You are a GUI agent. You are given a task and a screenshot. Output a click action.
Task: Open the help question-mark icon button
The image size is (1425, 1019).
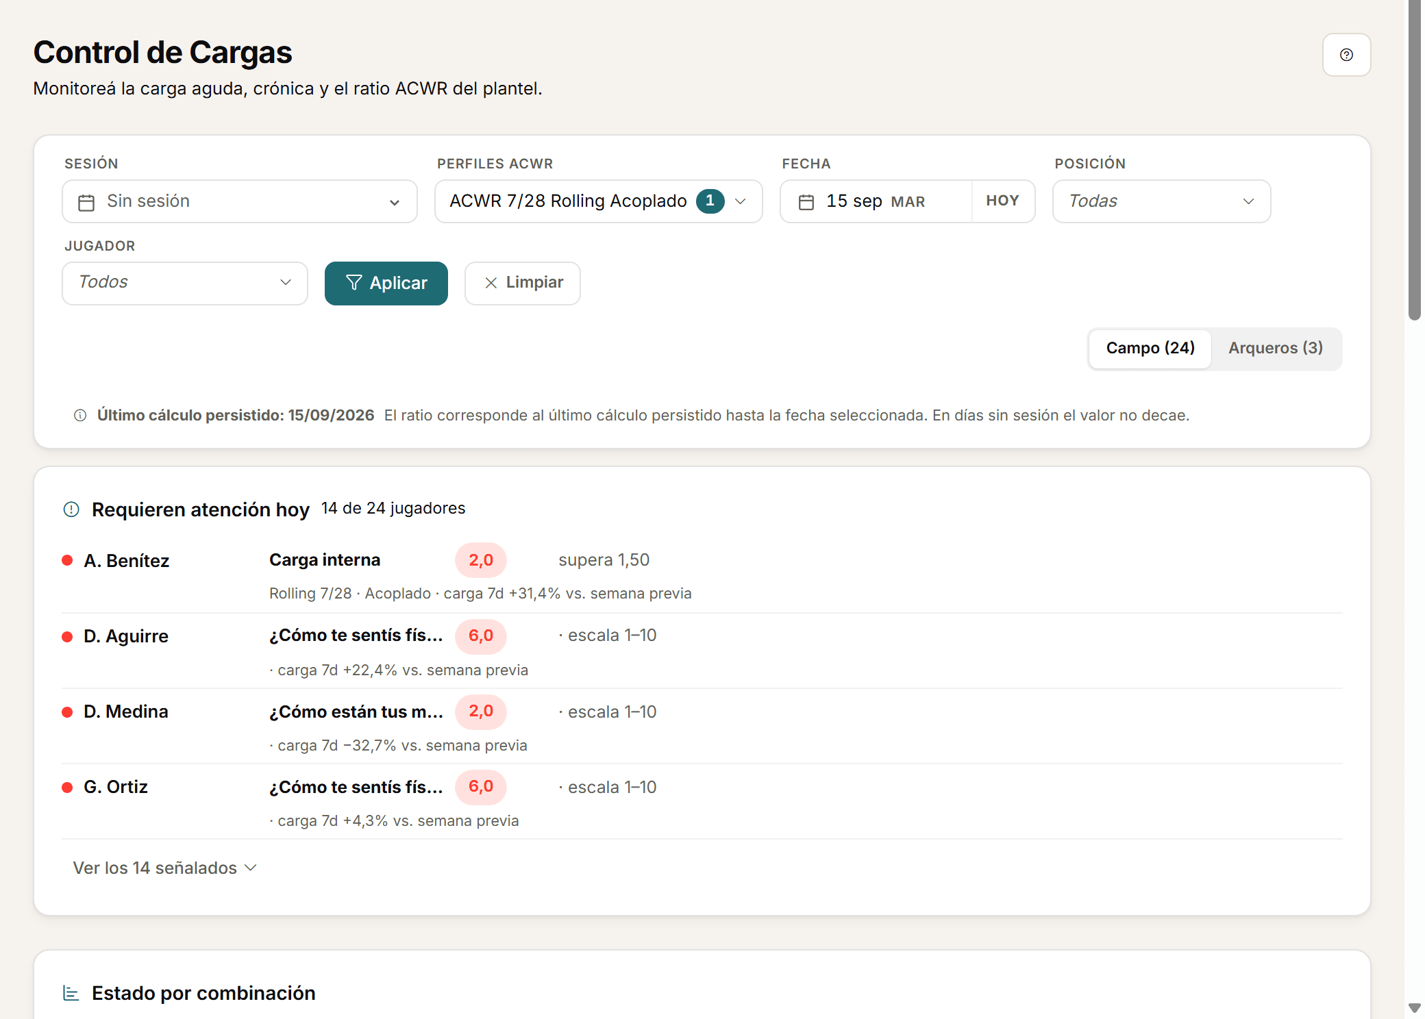[x=1346, y=55]
